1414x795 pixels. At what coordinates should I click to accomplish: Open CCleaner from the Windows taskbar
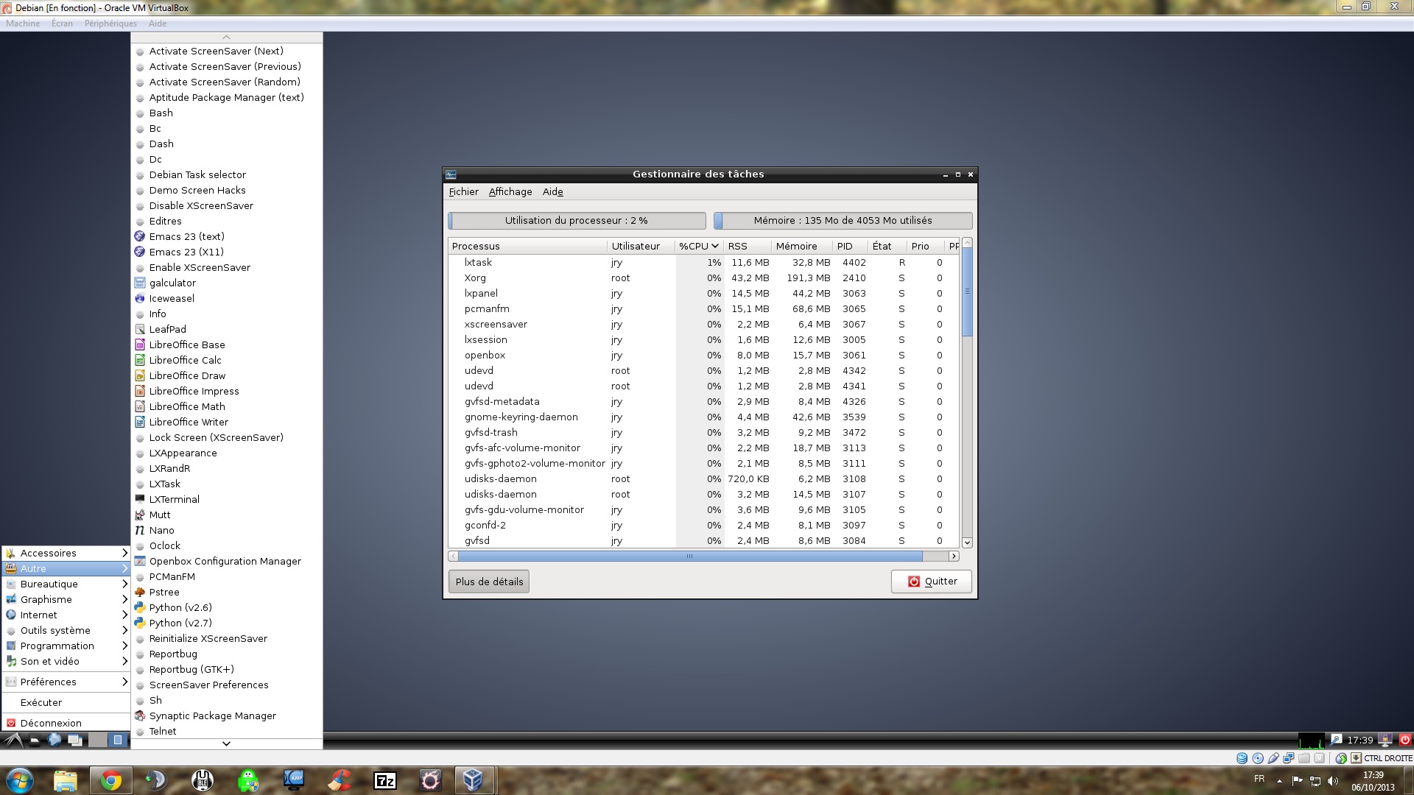pos(340,780)
